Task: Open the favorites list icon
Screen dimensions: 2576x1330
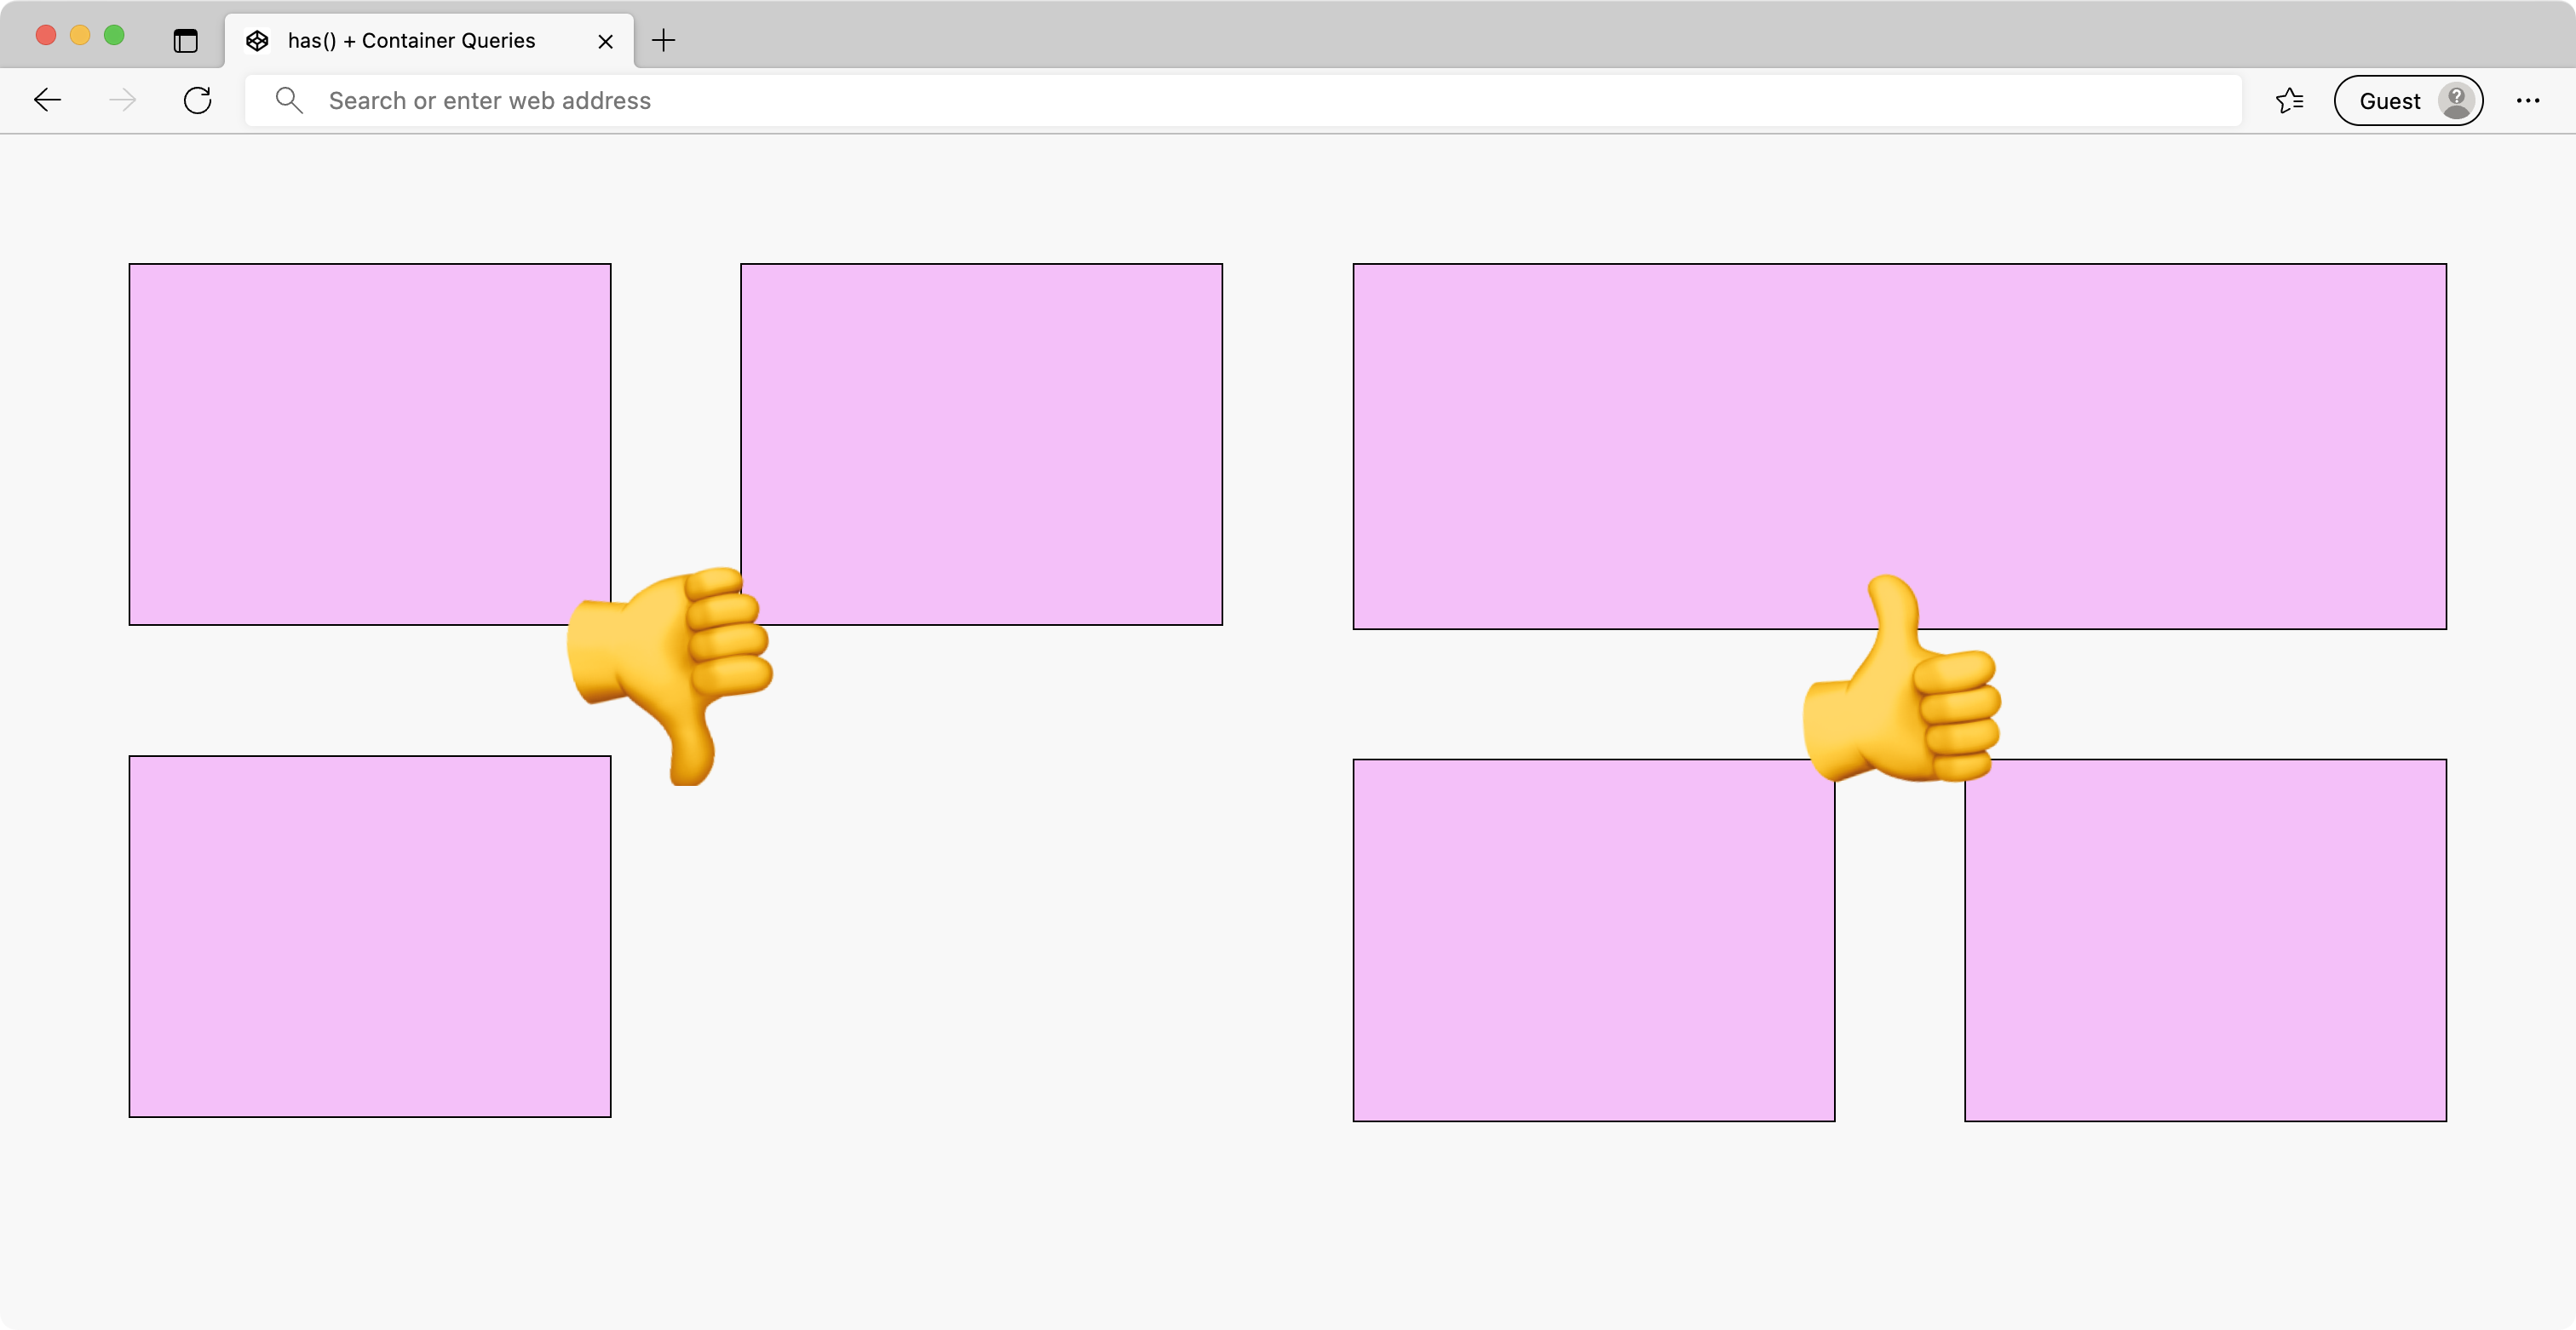Action: tap(2290, 100)
